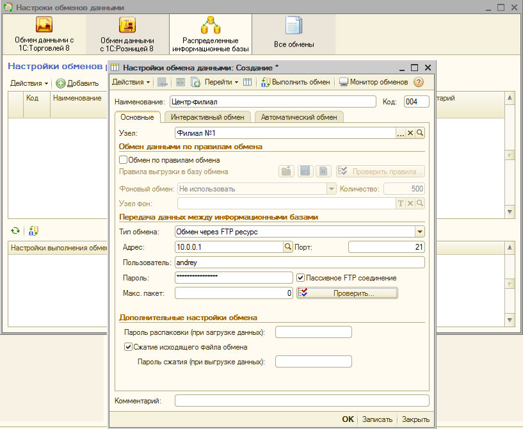This screenshot has width=523, height=429.
Task: Open the 'Действия' menu in dialog toolbar
Action: [131, 82]
